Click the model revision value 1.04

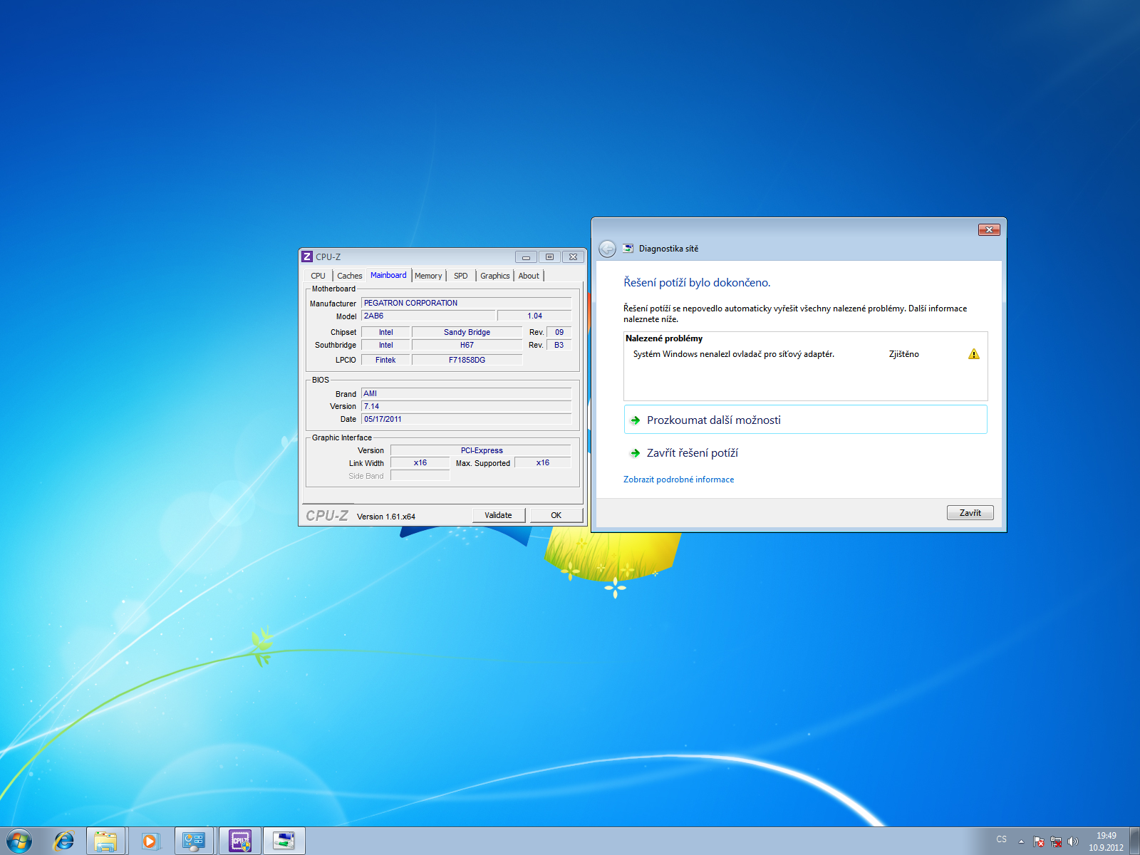pos(534,316)
